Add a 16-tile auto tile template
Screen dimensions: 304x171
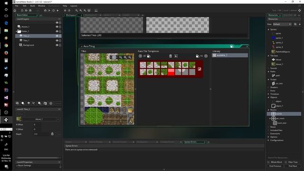click(x=206, y=56)
